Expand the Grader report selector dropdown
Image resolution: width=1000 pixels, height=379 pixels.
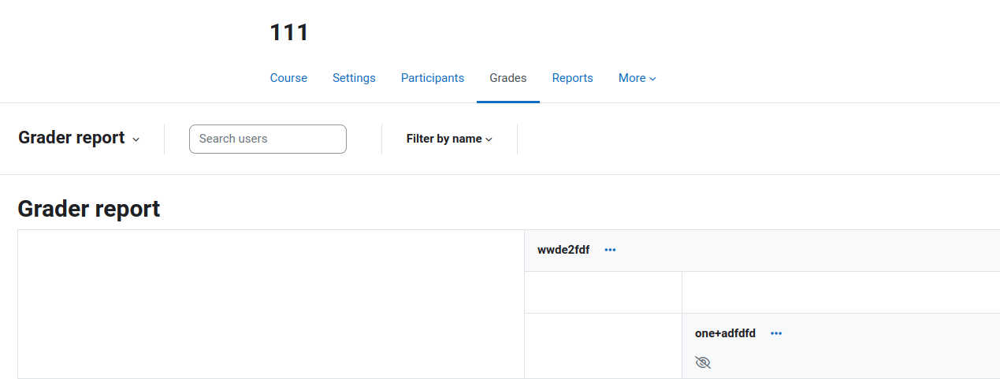[79, 138]
